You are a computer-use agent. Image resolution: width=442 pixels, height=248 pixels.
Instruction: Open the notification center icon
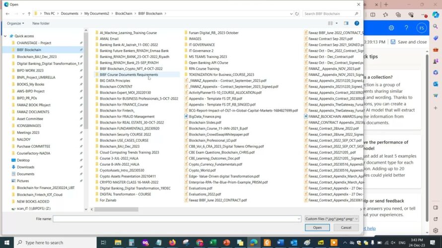click(433, 243)
